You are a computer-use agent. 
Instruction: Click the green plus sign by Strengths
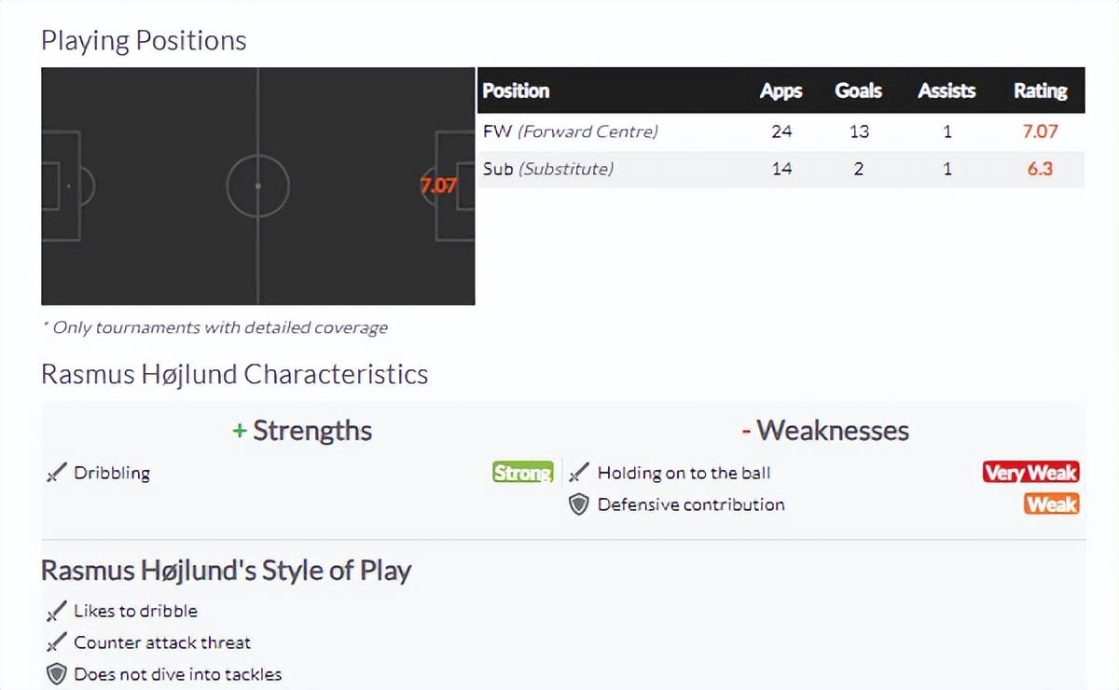point(240,432)
